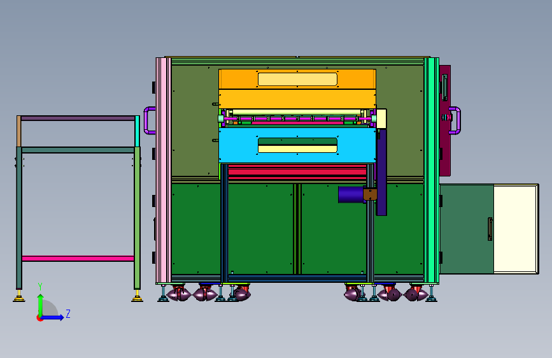Select the orange upper cover panel's pale window
552x358 pixels.
click(x=297, y=79)
